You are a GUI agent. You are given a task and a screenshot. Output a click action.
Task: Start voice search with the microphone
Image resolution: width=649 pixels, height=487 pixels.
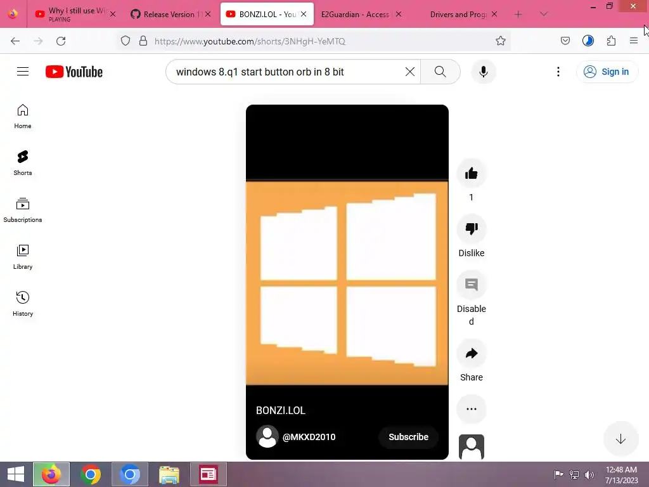coord(483,72)
